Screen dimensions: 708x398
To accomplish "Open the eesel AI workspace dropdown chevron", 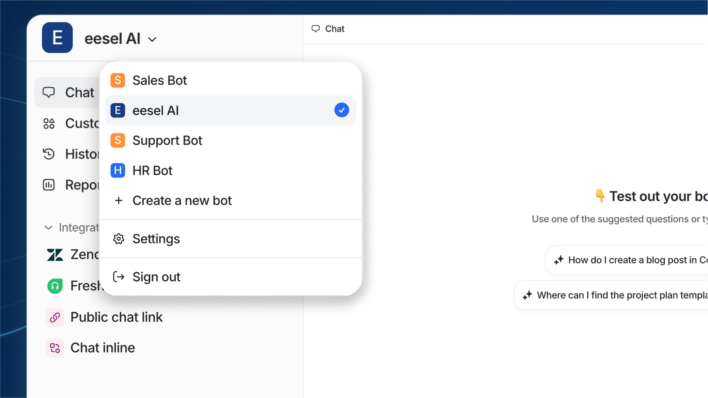I will (x=152, y=39).
